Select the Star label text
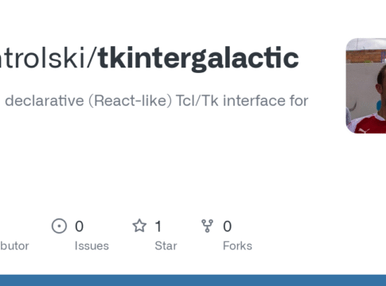The image size is (386, 286). click(x=166, y=245)
